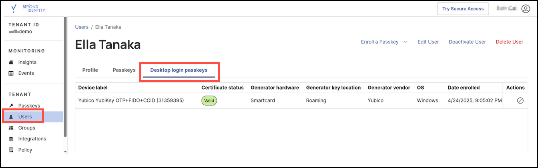
Task: Click the Passkeys key icon in sidebar
Action: click(11, 106)
